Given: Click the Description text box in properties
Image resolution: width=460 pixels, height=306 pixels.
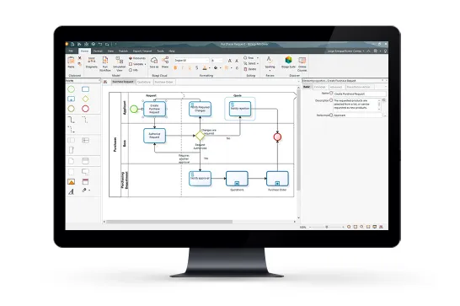Looking at the screenshot, I should tap(356, 105).
